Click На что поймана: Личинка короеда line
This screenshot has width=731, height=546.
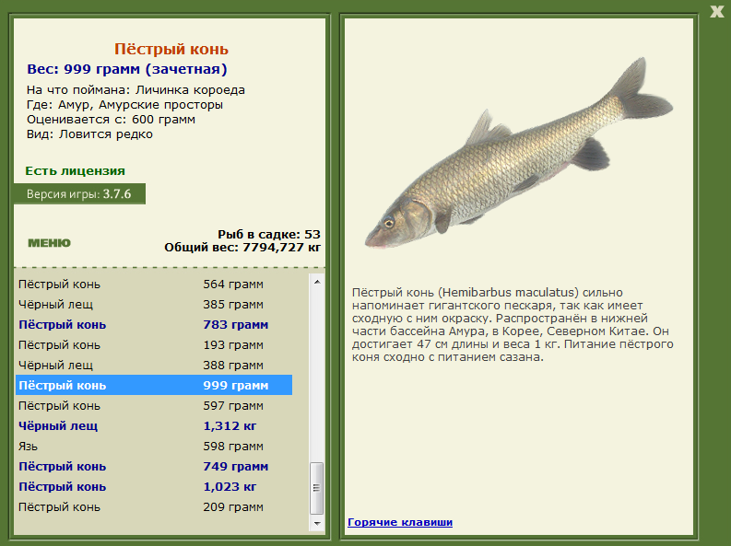coord(136,90)
